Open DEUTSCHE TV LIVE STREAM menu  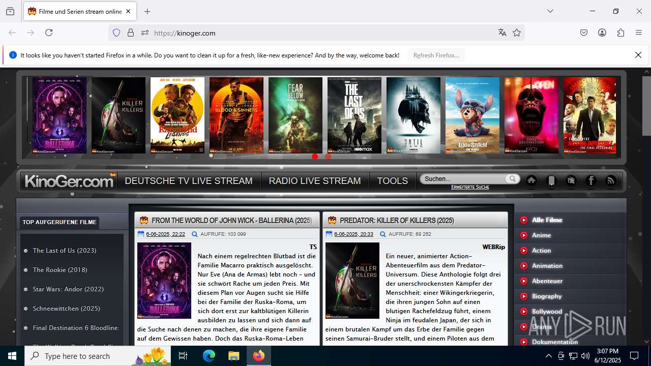[x=189, y=181]
